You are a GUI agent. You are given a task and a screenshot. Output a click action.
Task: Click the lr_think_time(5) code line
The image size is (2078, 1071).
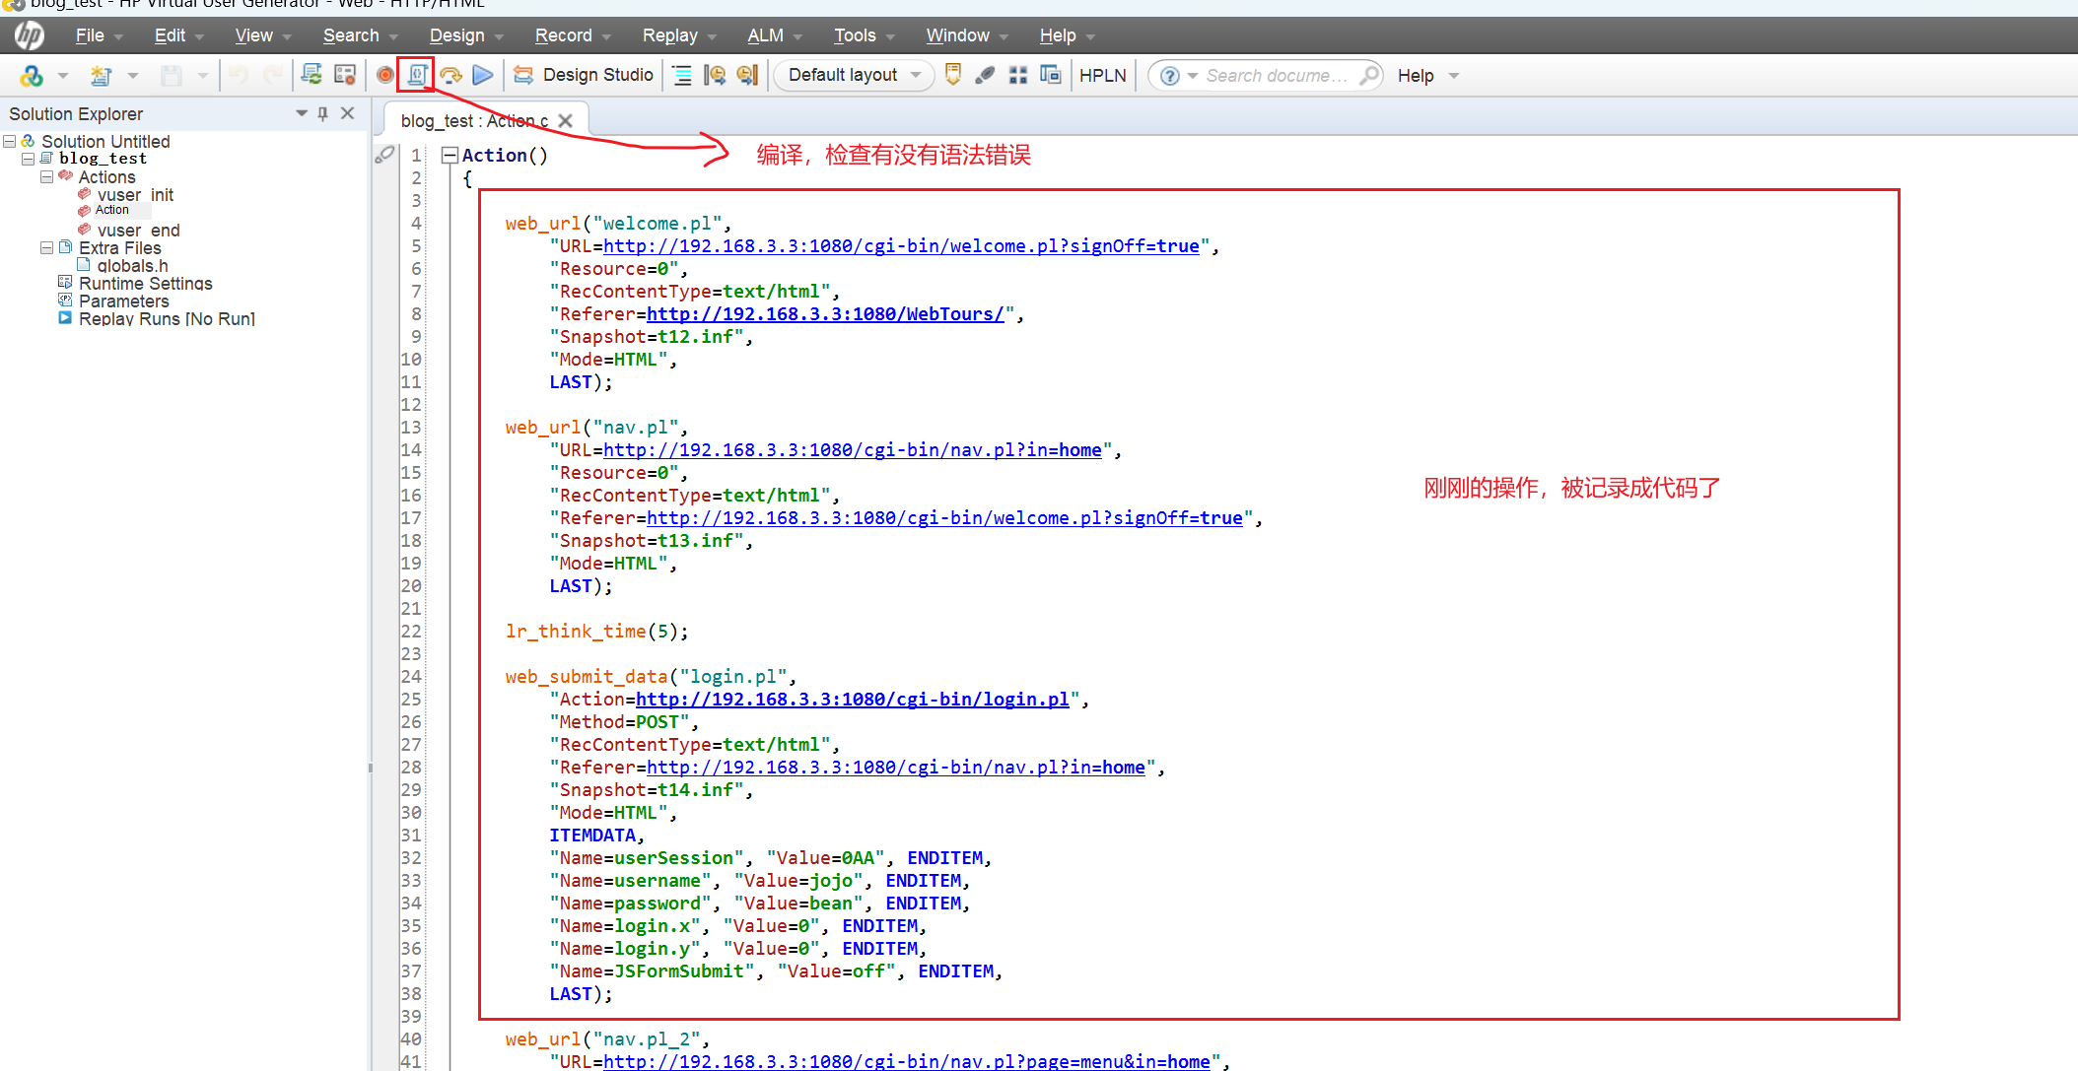click(x=597, y=632)
